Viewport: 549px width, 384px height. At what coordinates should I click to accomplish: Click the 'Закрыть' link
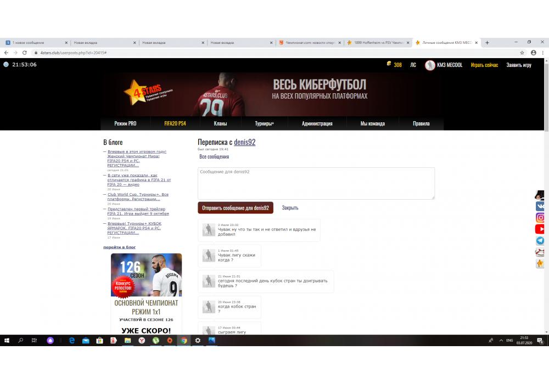pyautogui.click(x=290, y=208)
